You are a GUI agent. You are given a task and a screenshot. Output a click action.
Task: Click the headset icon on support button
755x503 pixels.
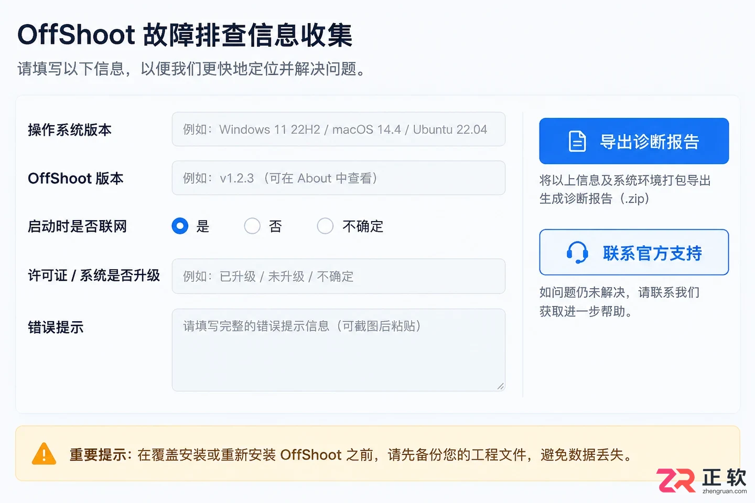(577, 253)
